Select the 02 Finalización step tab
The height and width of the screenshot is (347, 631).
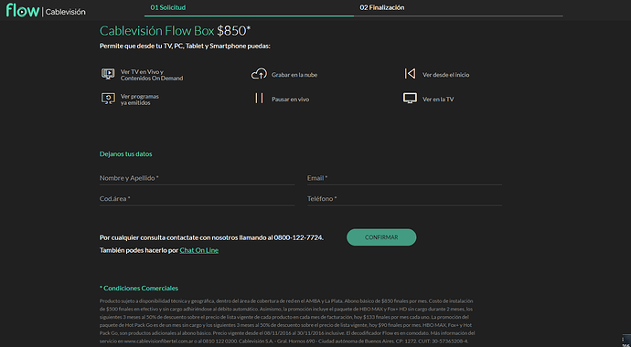[382, 7]
